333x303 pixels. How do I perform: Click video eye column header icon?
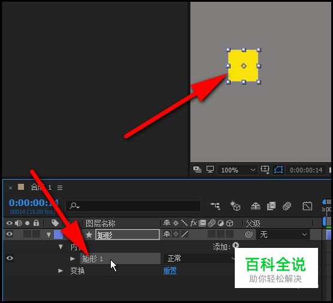pyautogui.click(x=10, y=223)
